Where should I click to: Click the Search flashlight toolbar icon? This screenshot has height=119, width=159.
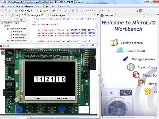pyautogui.click(x=57, y=11)
